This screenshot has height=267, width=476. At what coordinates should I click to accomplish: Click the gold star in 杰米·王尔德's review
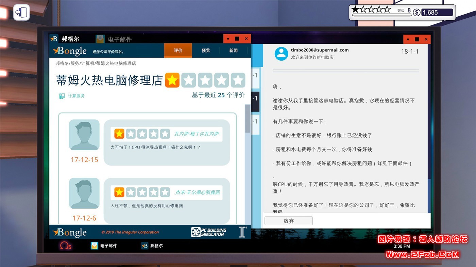pos(119,192)
